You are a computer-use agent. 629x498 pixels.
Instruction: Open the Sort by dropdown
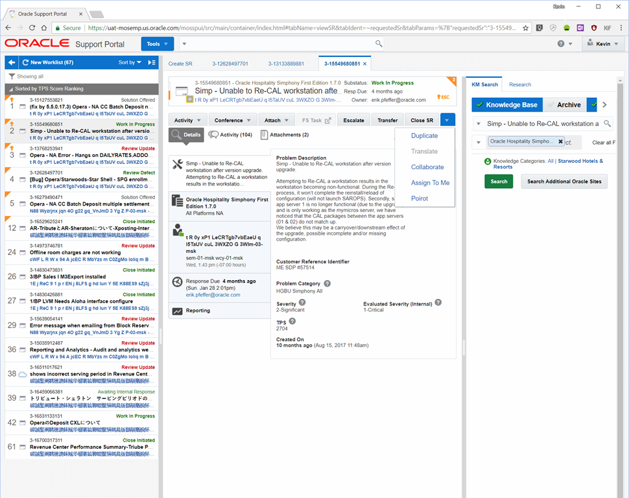130,62
